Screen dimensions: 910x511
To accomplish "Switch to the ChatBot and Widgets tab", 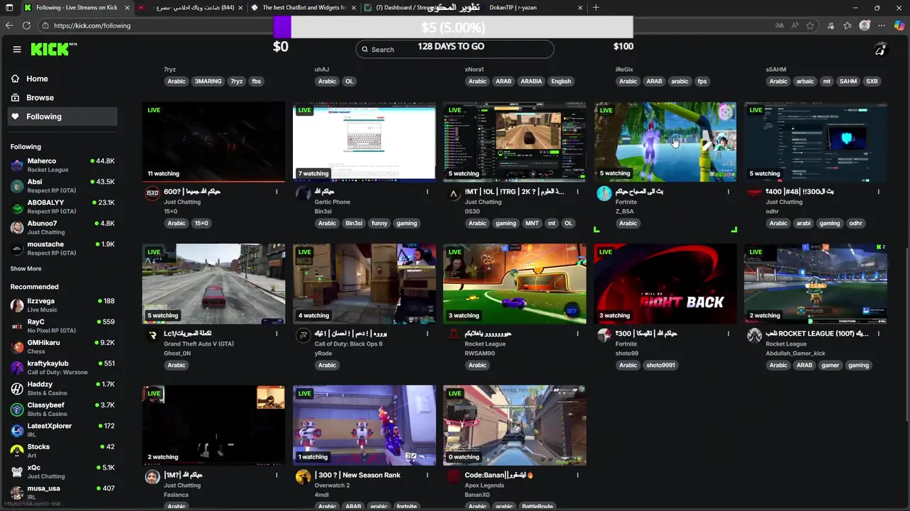I will (x=304, y=8).
